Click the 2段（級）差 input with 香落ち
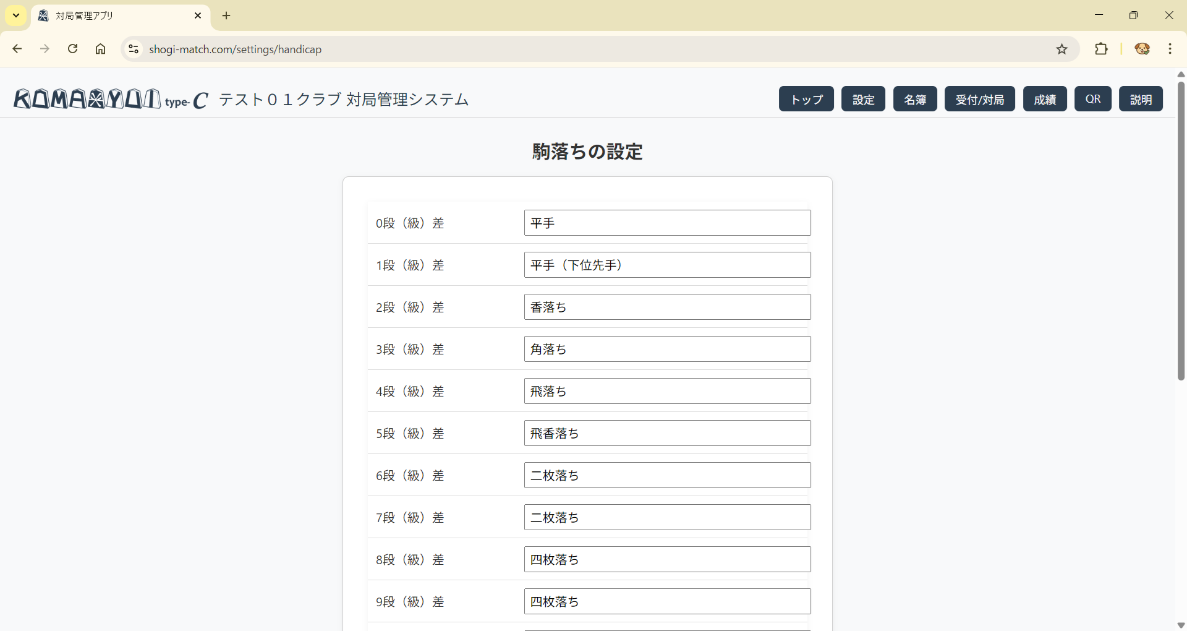Viewport: 1187px width, 631px height. [x=667, y=307]
